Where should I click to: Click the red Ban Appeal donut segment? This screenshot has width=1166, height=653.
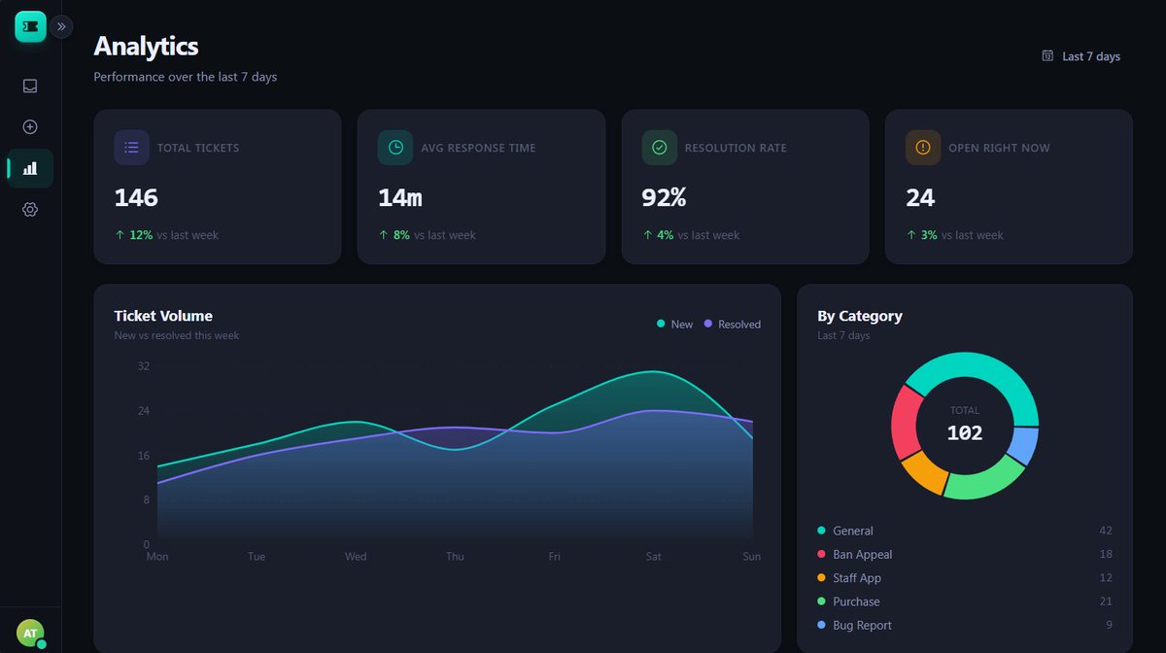(x=905, y=425)
